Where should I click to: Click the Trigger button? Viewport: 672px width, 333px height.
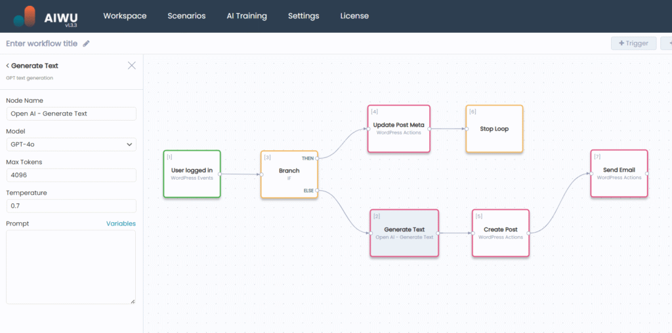pyautogui.click(x=633, y=43)
